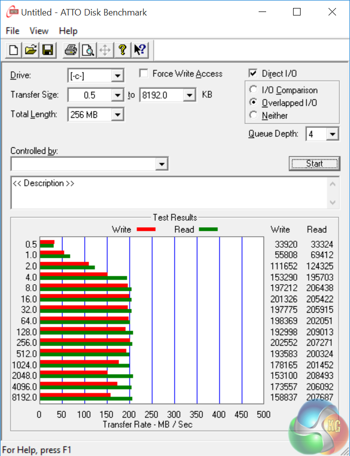The width and height of the screenshot is (350, 456).
Task: Maximize the ATTO Disk Benchmark window
Action: pos(297,12)
